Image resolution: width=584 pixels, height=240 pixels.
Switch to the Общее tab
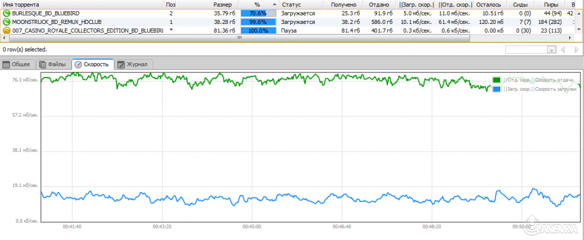(17, 64)
